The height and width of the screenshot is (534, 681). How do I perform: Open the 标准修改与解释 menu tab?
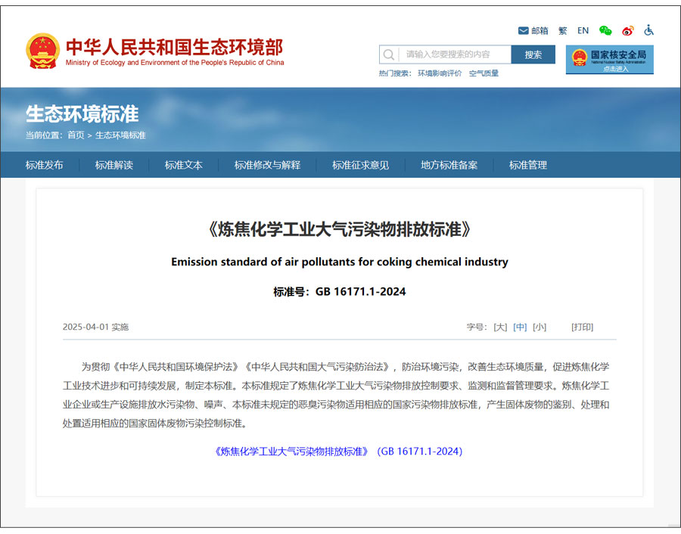coord(267,165)
